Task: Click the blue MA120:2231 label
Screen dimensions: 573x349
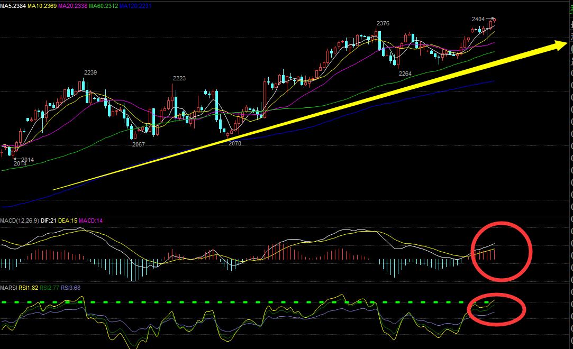Action: coord(135,5)
